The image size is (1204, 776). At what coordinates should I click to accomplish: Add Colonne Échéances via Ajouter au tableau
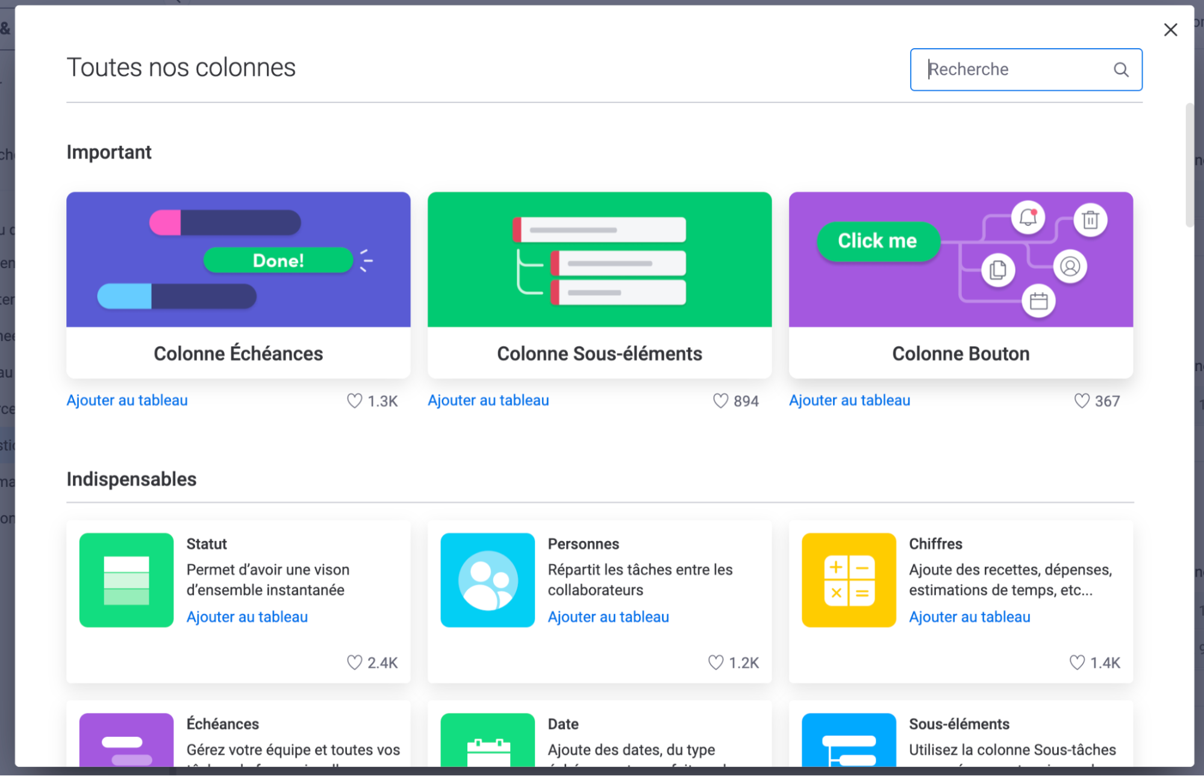(x=127, y=401)
